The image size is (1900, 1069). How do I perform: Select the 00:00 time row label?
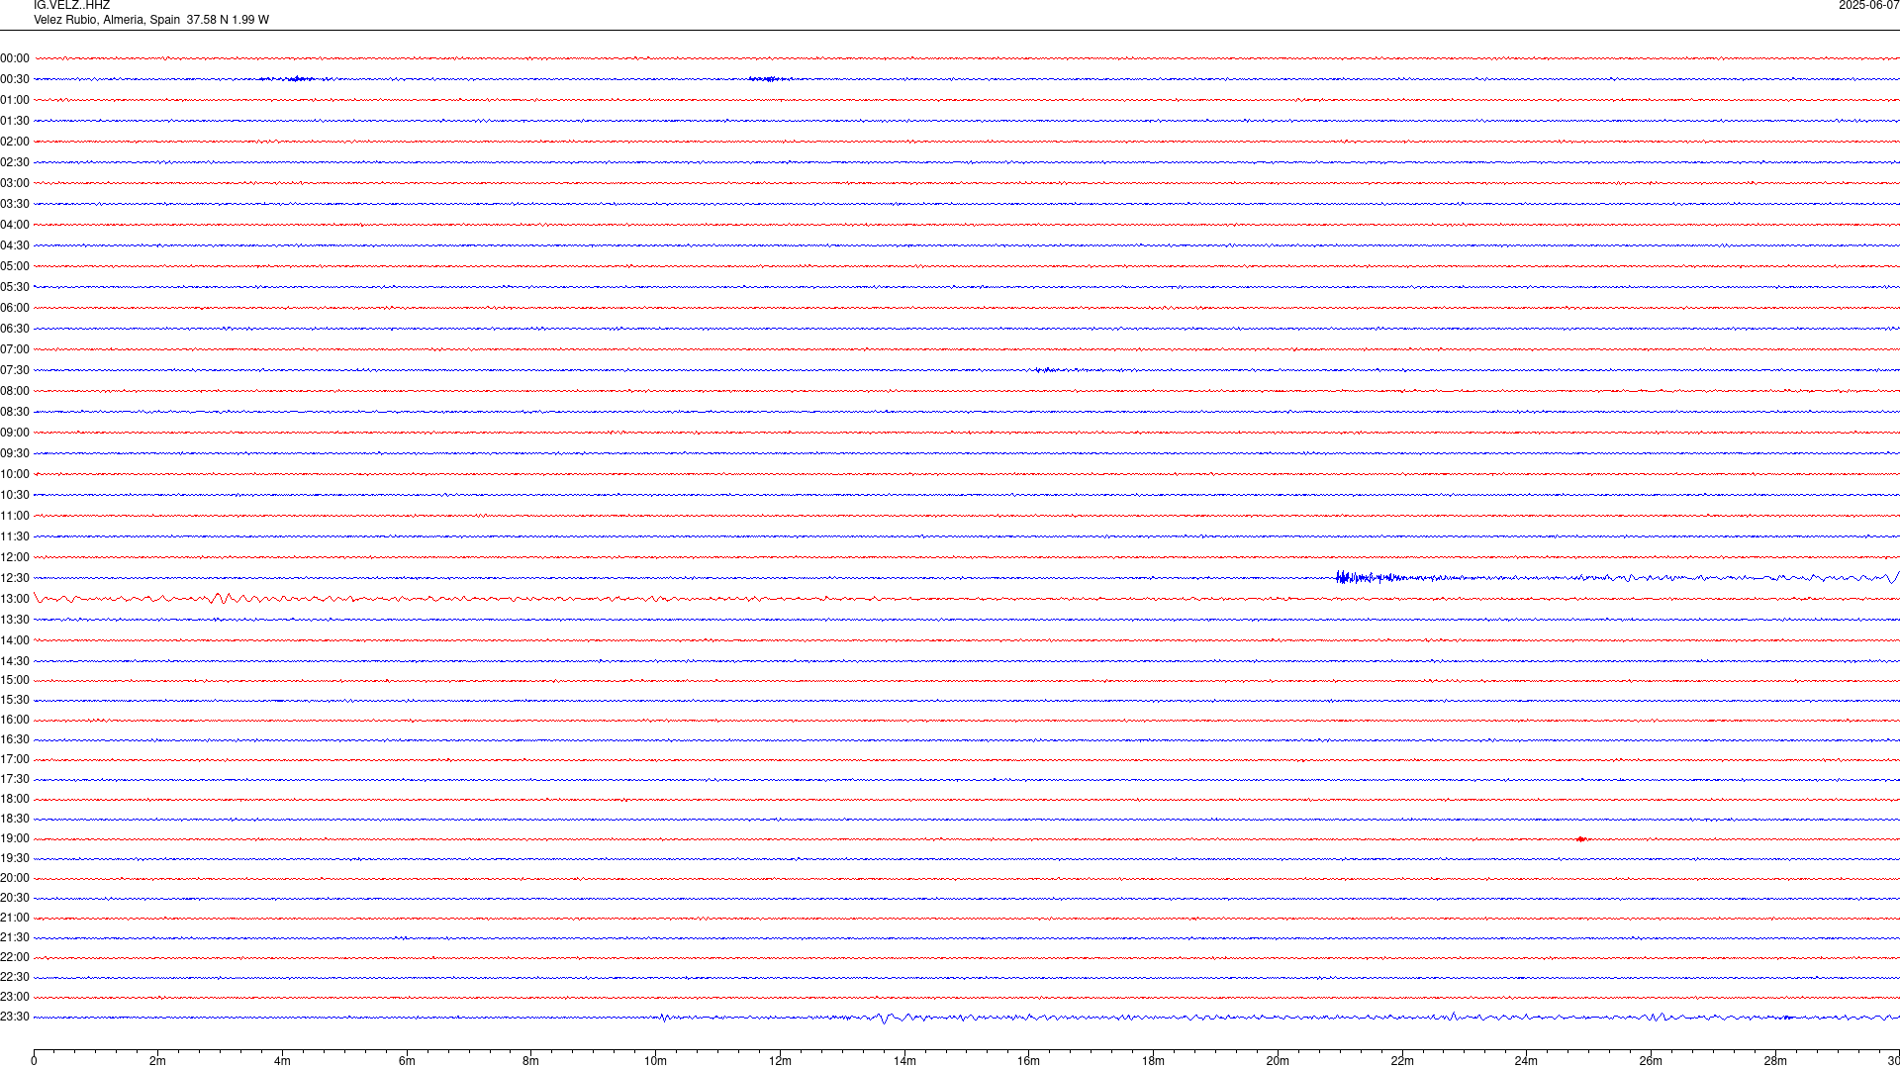coord(15,58)
